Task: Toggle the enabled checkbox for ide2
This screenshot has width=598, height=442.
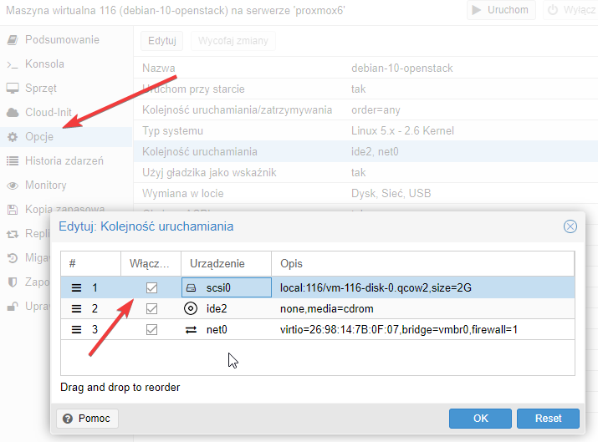Action: [151, 309]
